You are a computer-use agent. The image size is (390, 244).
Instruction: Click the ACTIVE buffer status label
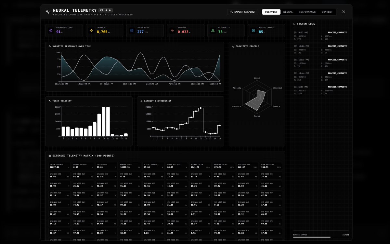click(345, 235)
